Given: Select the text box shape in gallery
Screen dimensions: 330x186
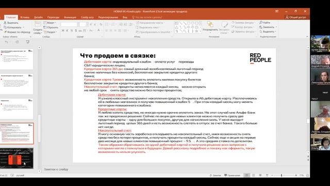Looking at the screenshot, I should click(176, 23).
